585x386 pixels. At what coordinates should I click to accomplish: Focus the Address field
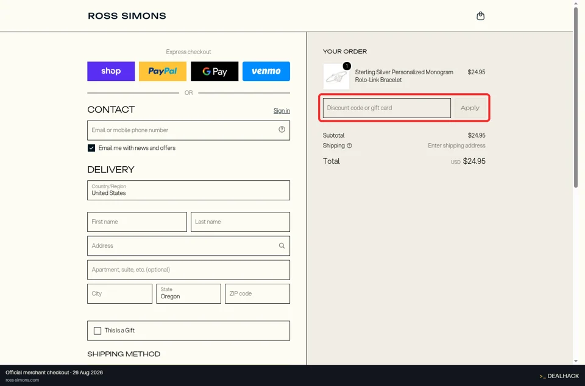[188, 245]
